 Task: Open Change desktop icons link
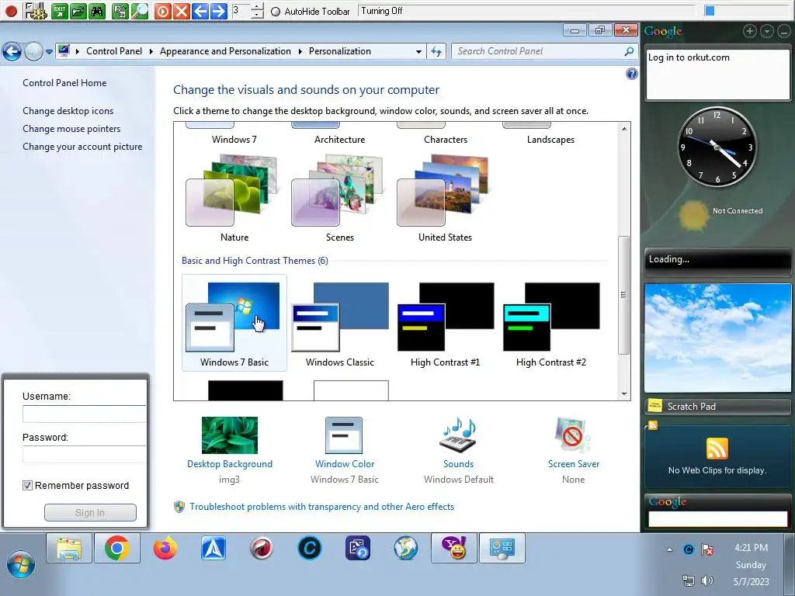pos(68,110)
